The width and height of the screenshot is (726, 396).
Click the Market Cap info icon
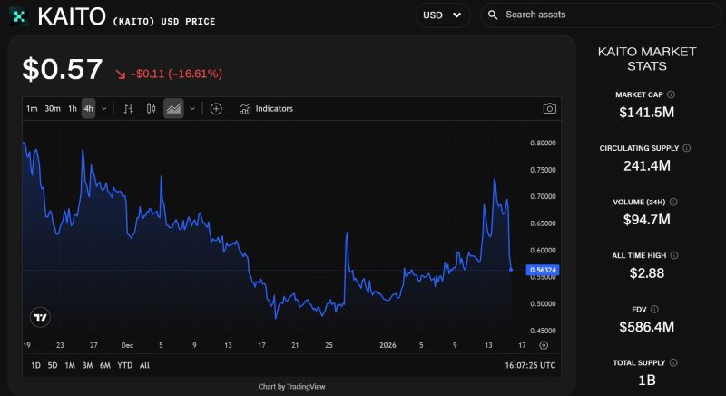671,94
